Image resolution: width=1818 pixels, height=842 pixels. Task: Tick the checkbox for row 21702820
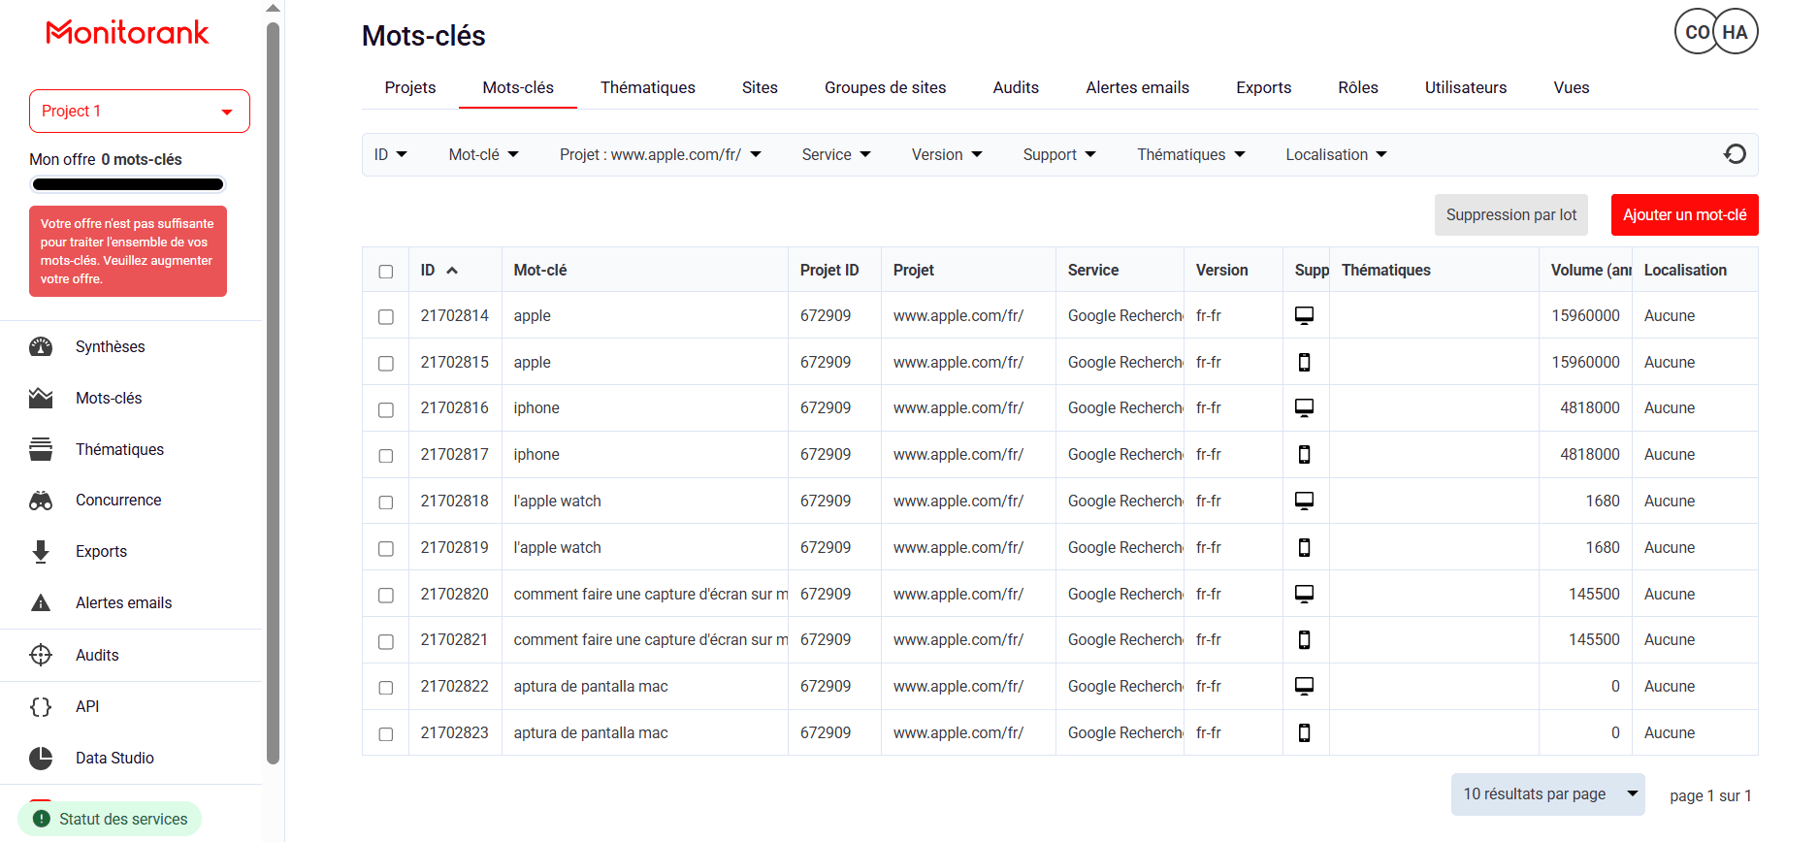click(x=386, y=596)
